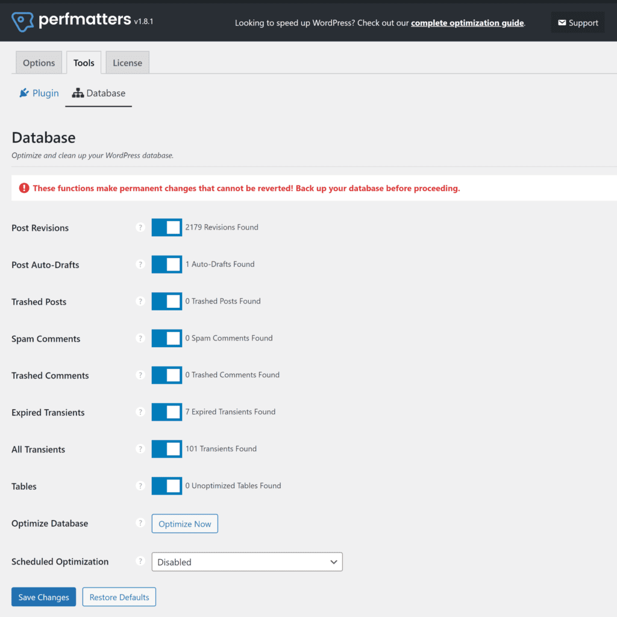This screenshot has height=617, width=617.
Task: Toggle the Post Auto-Drafts switch
Action: 167,265
